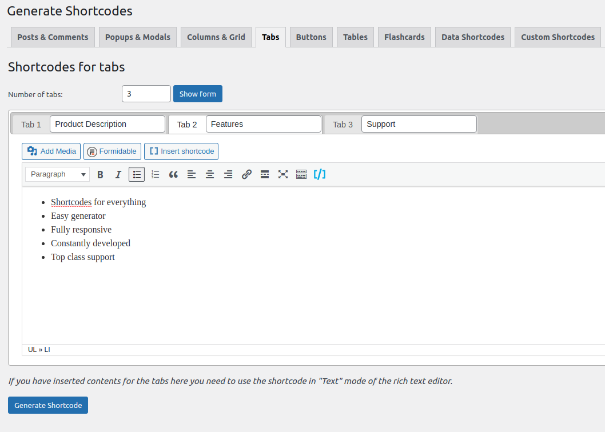Open the Flashcards shortcode section

tap(404, 37)
